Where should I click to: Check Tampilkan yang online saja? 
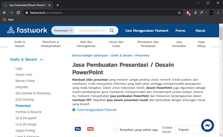click(116, 130)
